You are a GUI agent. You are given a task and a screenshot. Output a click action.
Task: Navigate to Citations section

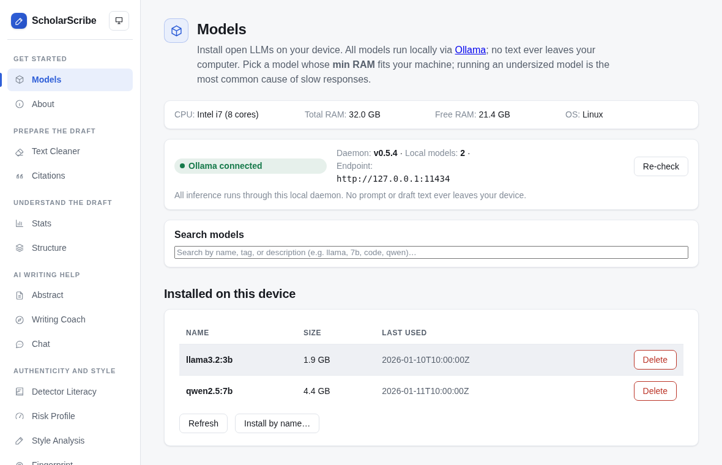tap(70, 176)
